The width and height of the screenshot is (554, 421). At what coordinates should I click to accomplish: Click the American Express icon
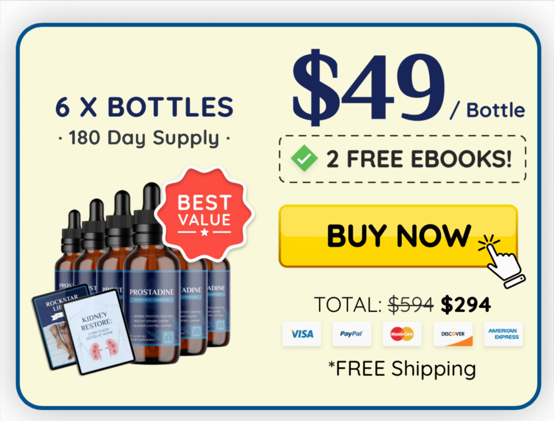click(x=503, y=334)
